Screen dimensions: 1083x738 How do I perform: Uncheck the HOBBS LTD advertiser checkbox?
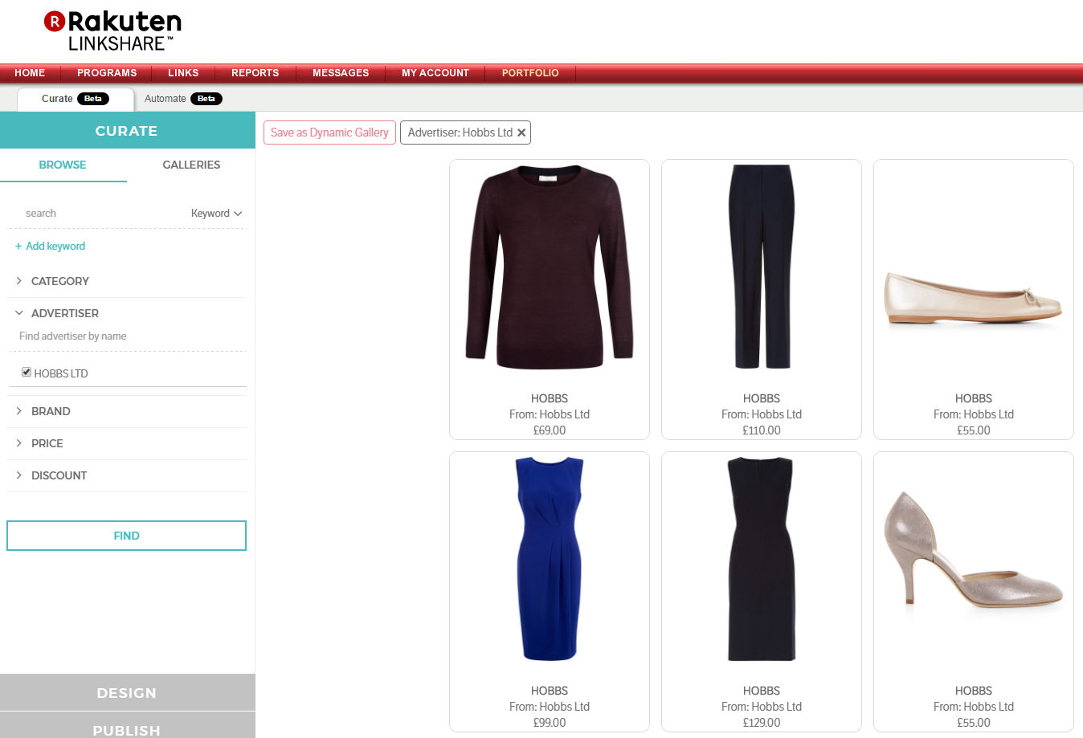click(27, 373)
